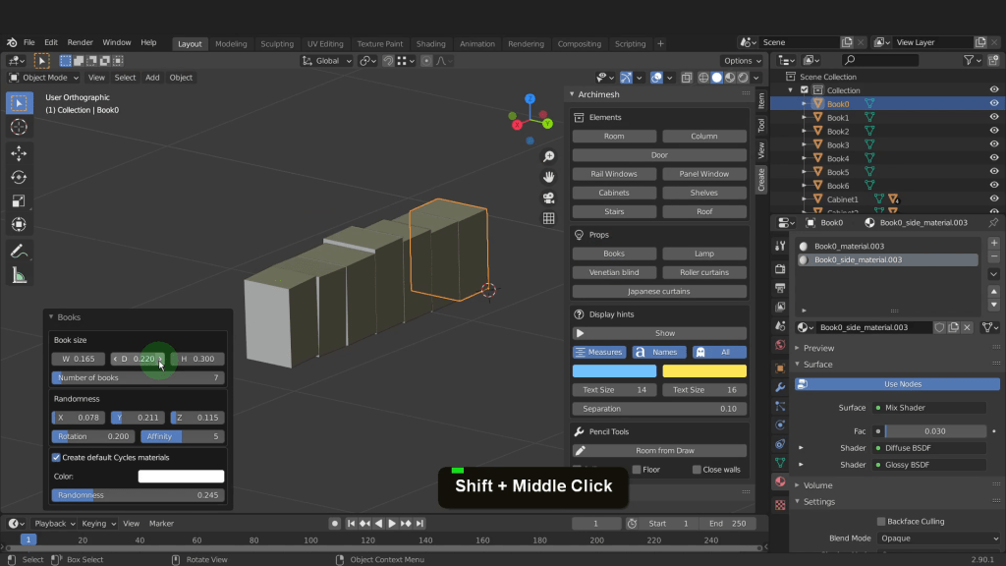Toggle camera view icon in viewport

549,198
